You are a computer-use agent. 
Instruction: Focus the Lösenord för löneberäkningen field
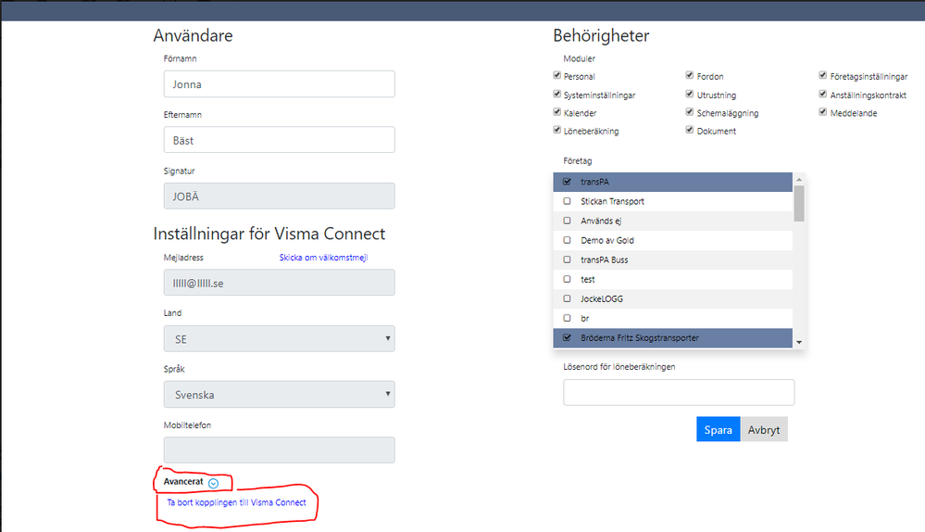click(x=679, y=392)
